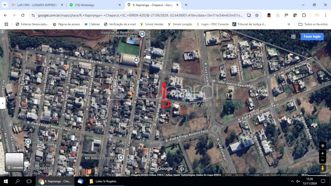This screenshot has height=186, width=331.
Task: Open the Simob Vendas bookmark
Action: click(x=152, y=24)
